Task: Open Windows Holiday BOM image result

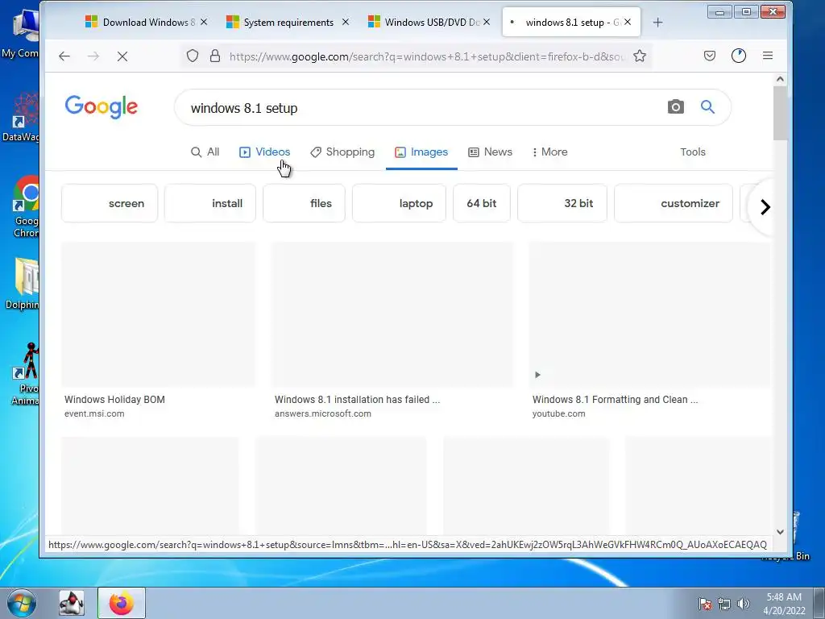Action: [159, 314]
